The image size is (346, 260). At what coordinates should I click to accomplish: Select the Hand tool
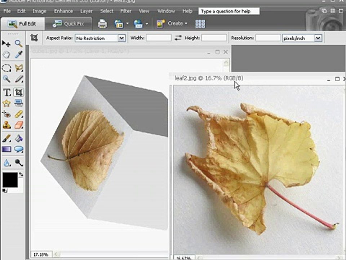click(x=6, y=55)
